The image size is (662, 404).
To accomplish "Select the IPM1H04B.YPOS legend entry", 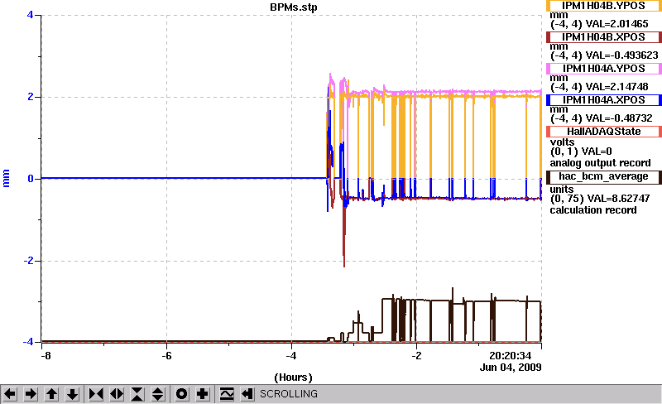I will click(x=604, y=6).
